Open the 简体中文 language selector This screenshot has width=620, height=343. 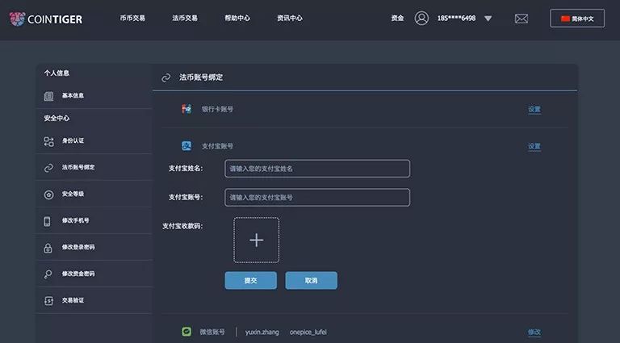[577, 19]
